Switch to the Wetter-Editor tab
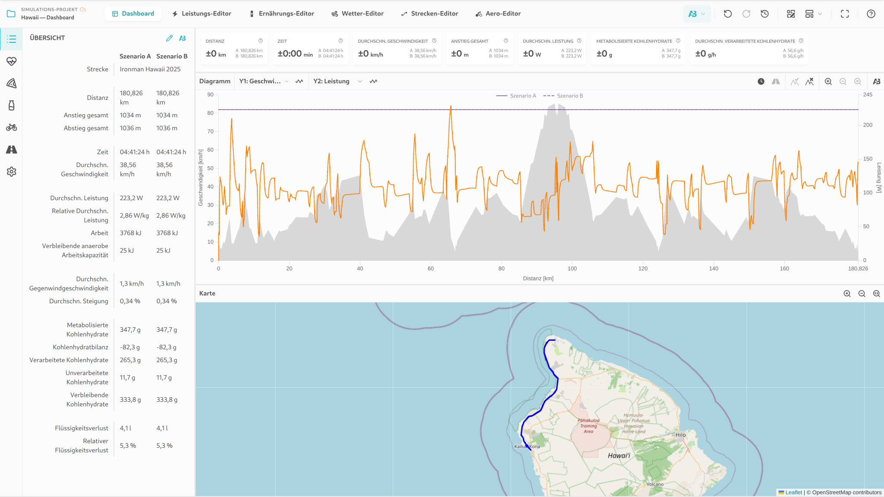The image size is (884, 497). point(357,14)
